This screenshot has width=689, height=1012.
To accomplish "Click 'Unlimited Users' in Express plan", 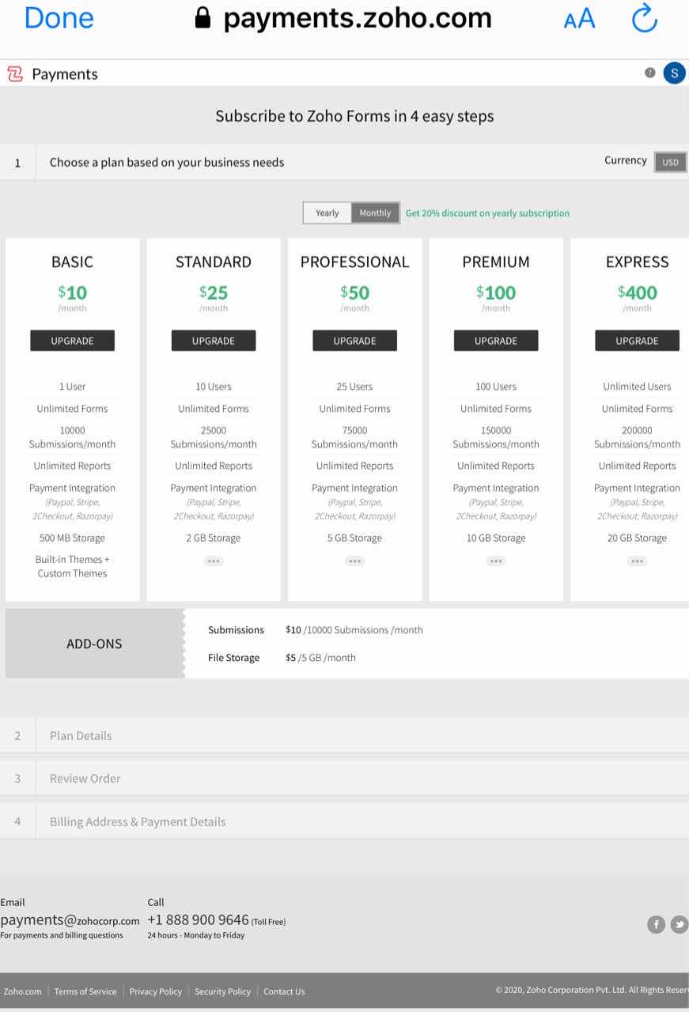I will click(x=637, y=387).
